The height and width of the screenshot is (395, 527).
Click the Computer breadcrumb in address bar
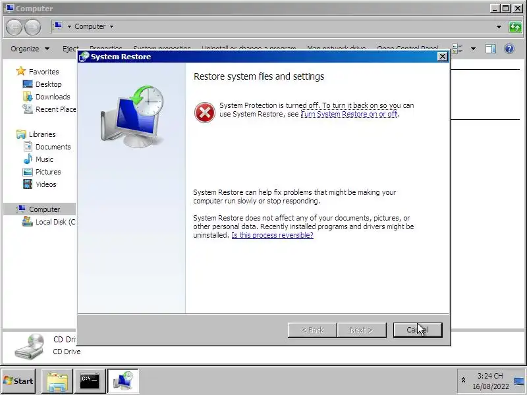[x=90, y=26]
